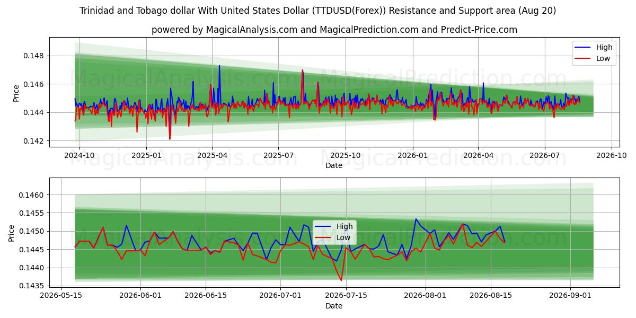Click the bottom chart y-axis label 0.1435

[x=31, y=286]
